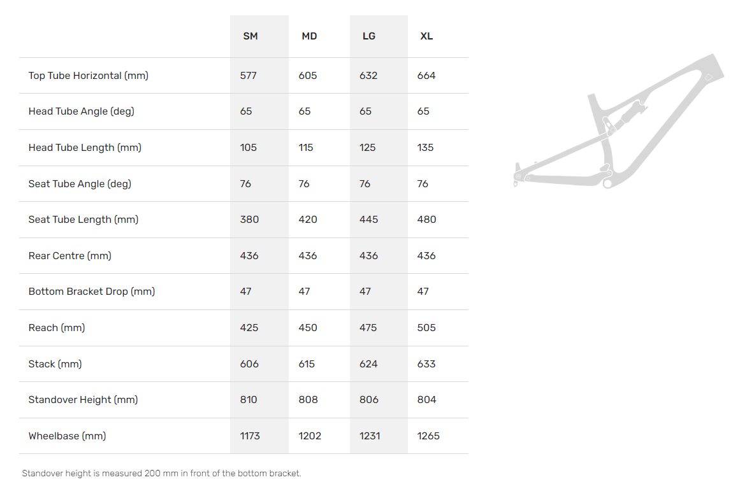Select the Rear Centre row label

click(69, 256)
